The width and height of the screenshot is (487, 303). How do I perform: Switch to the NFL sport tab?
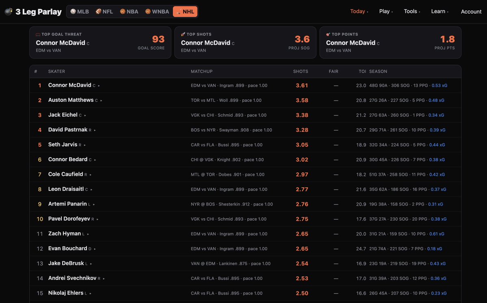(x=104, y=12)
